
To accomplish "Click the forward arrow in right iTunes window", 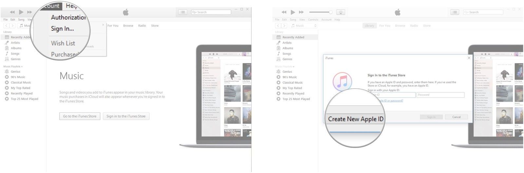I will 284,25.
